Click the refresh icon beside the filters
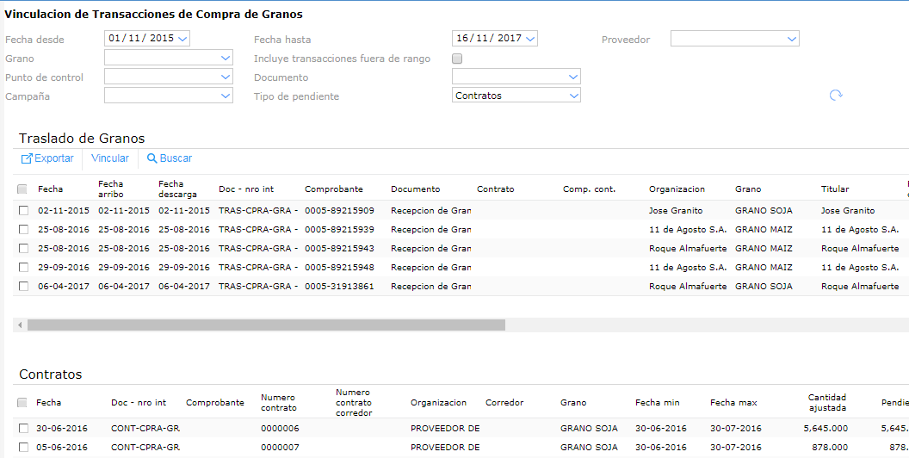 [x=835, y=96]
